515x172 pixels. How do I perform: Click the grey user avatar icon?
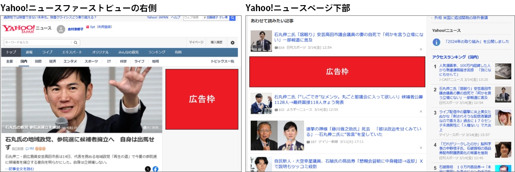[x=61, y=29]
